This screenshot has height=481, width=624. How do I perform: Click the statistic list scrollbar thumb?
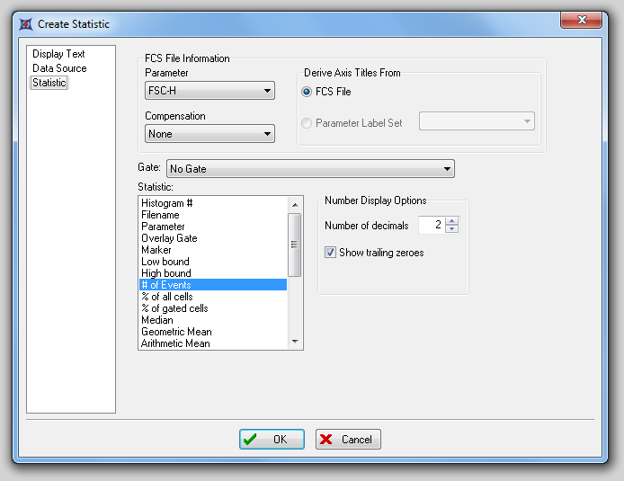(295, 245)
